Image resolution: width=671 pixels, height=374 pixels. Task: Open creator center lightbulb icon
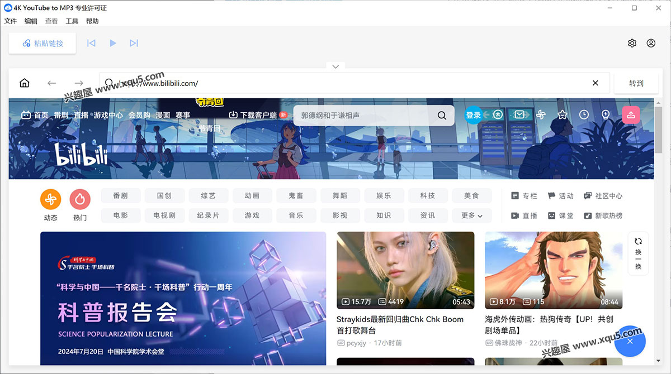[605, 115]
